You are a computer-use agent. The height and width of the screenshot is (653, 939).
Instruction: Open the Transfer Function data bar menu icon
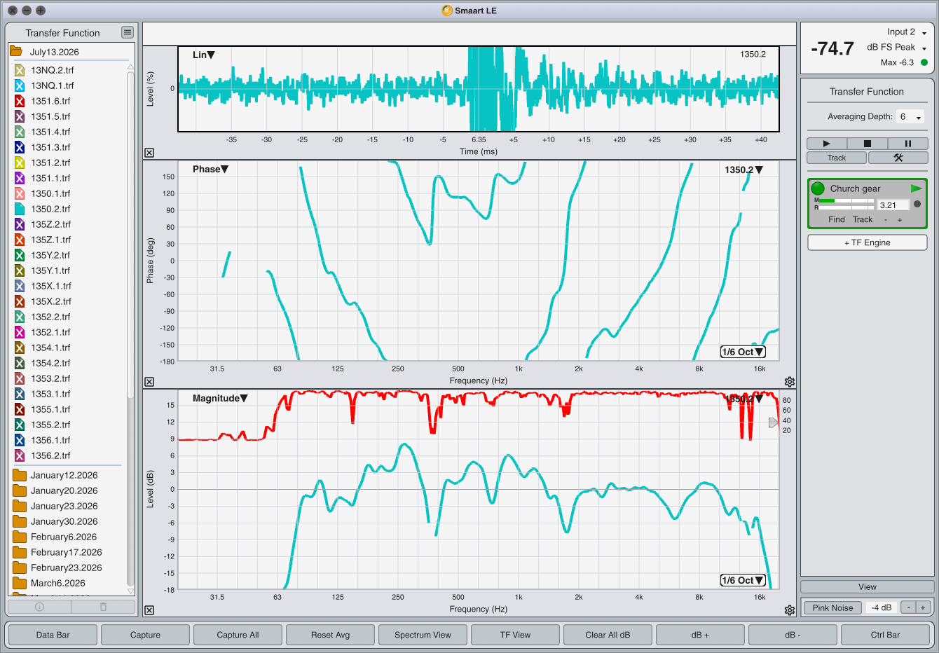click(127, 32)
